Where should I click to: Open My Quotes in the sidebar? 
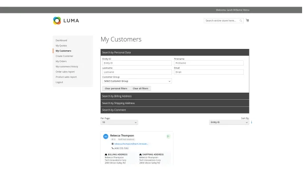(x=61, y=46)
